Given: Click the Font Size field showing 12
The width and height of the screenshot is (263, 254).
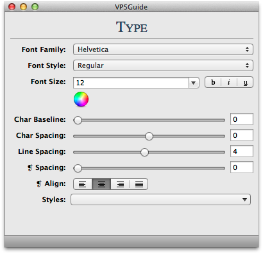Looking at the screenshot, I should (x=131, y=83).
